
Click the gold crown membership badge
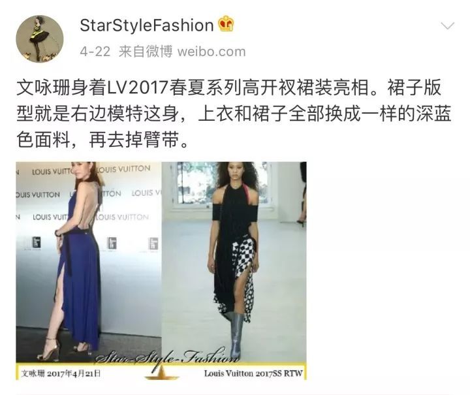[x=226, y=24]
